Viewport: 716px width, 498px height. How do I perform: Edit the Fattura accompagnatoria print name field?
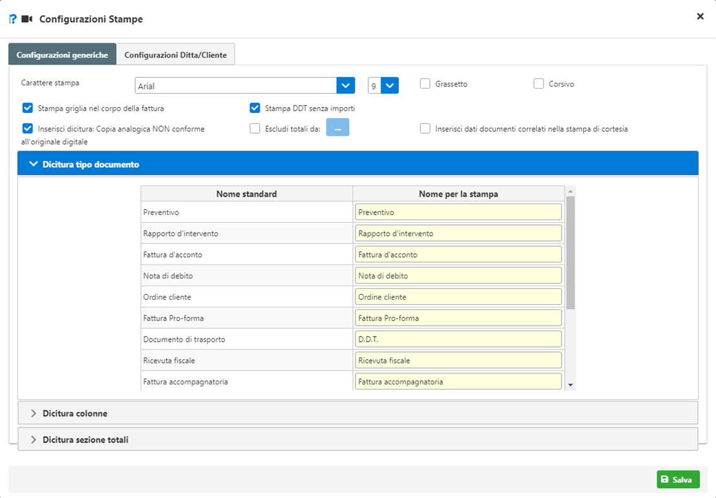click(458, 382)
